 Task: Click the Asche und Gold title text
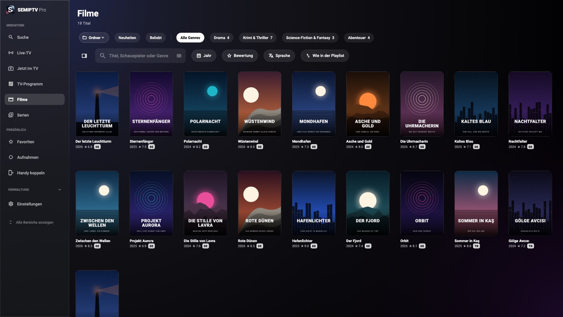(359, 141)
